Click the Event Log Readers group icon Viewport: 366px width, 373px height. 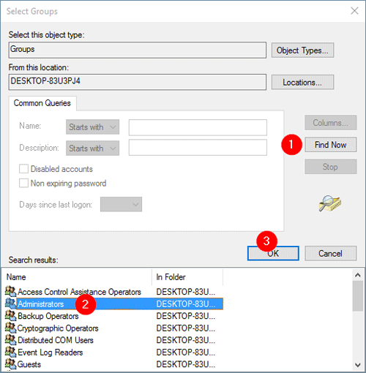(x=10, y=352)
